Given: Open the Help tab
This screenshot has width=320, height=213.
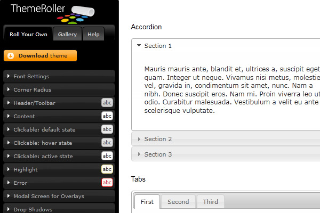Looking at the screenshot, I should click(93, 34).
